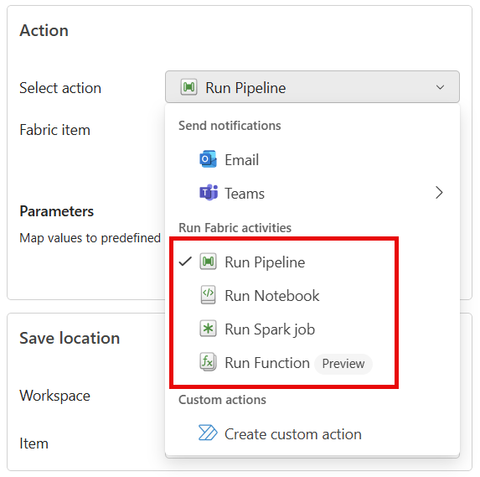Open the Select action dropdown
The width and height of the screenshot is (480, 477).
312,87
